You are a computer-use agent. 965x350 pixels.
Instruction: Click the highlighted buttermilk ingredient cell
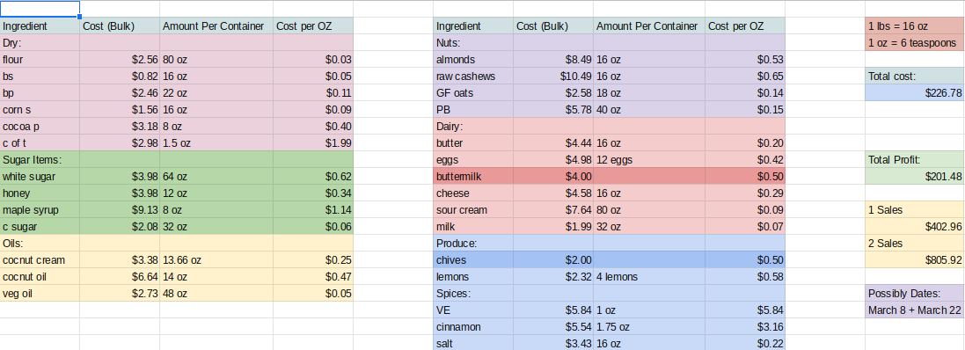click(x=473, y=177)
